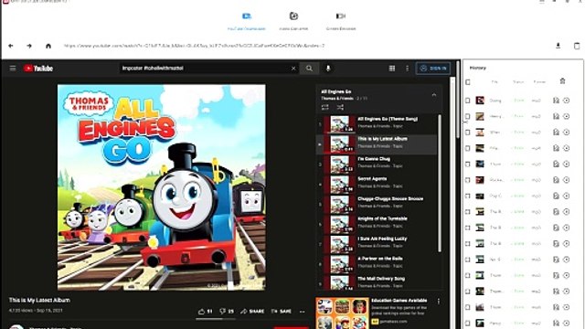Dislike the video with thumbs down
The image size is (585, 329).
(x=227, y=311)
